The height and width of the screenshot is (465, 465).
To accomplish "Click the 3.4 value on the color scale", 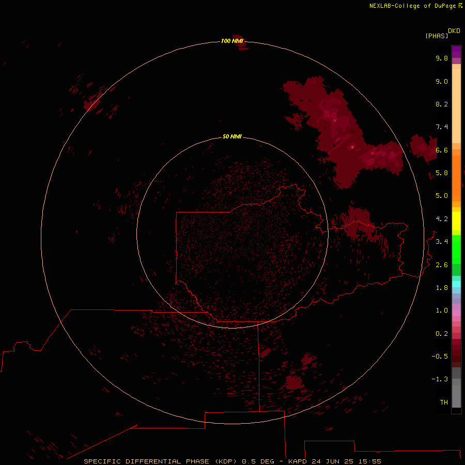I will pyautogui.click(x=442, y=242).
